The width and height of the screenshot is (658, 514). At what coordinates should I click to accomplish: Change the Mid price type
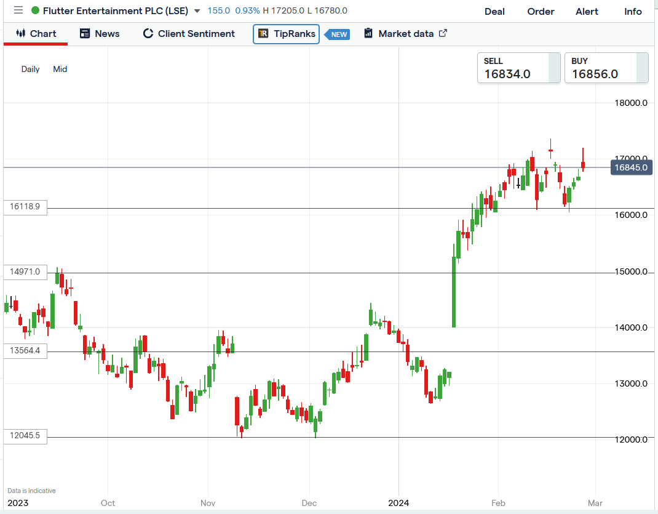(x=60, y=69)
